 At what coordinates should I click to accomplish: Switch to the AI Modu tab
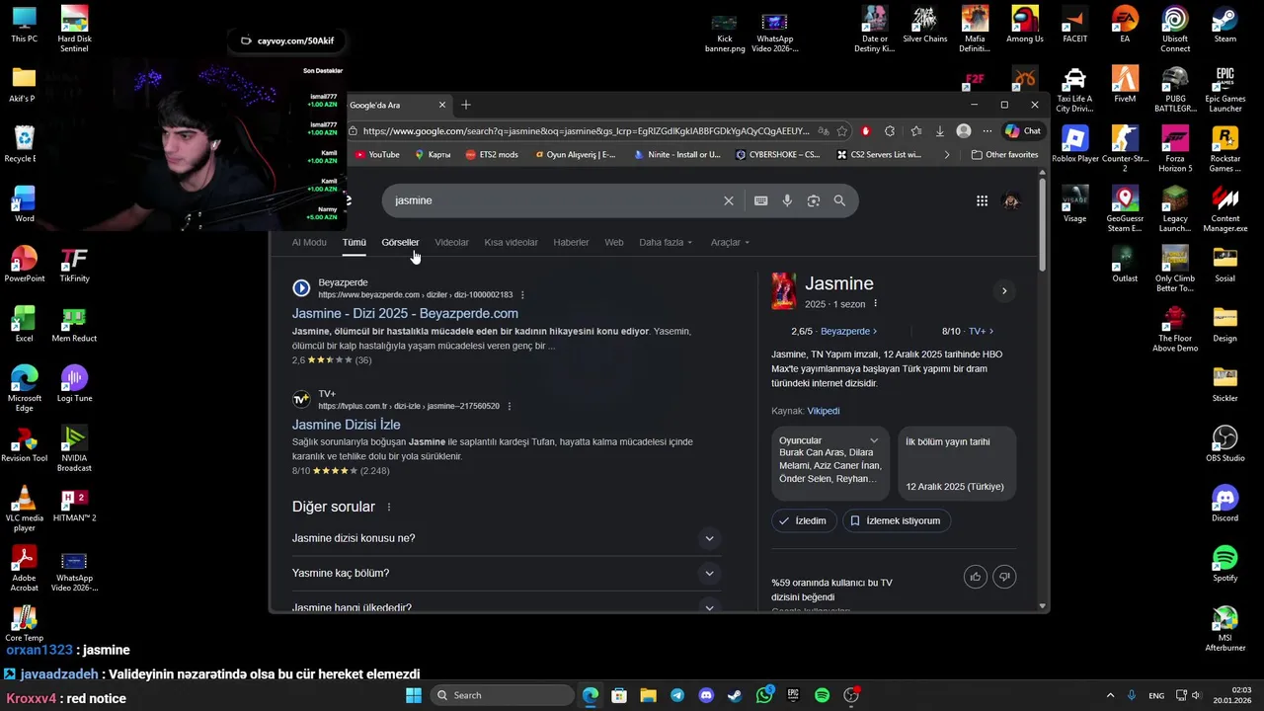pyautogui.click(x=309, y=242)
